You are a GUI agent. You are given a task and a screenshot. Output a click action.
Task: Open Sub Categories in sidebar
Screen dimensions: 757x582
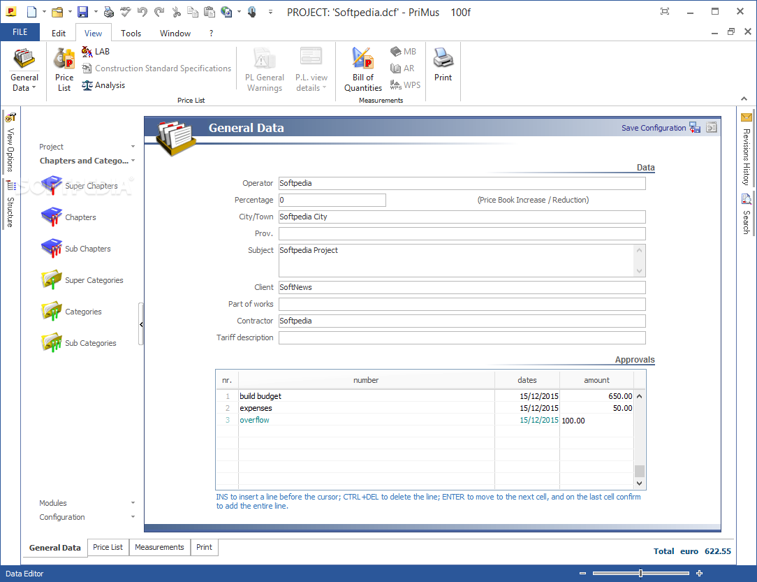pyautogui.click(x=79, y=343)
